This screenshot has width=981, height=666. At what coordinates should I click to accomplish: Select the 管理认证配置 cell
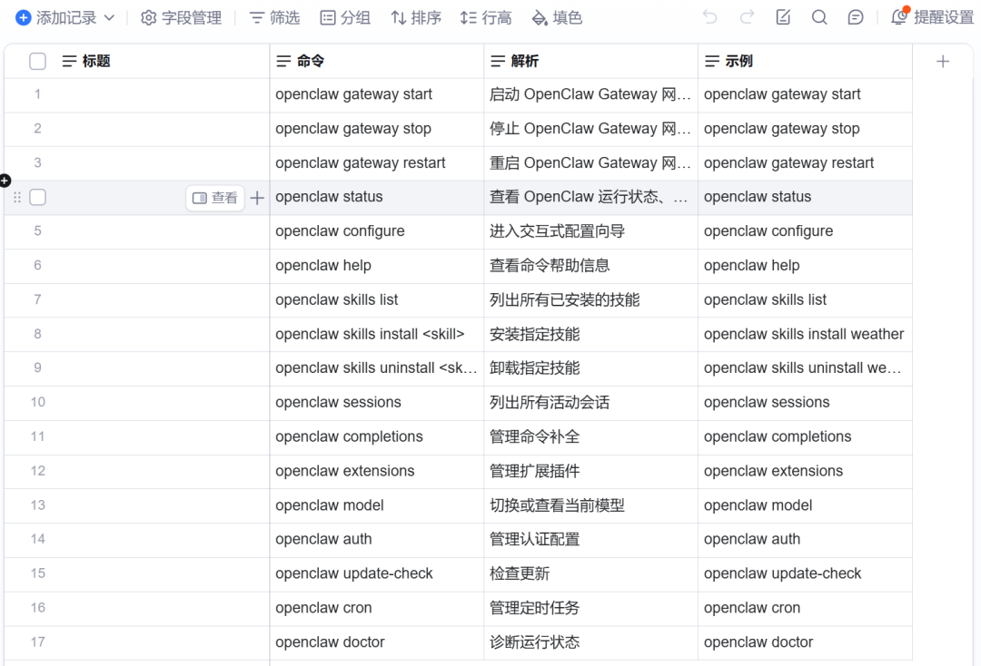coord(590,540)
